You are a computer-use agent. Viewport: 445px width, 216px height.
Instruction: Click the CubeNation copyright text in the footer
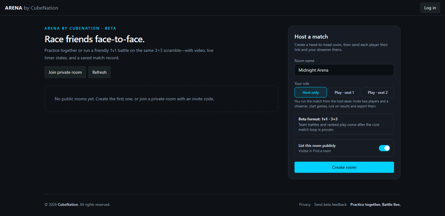[68, 205]
